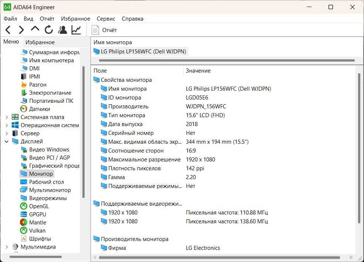Select the Производитель row
The height and width of the screenshot is (262, 364).
click(x=223, y=106)
